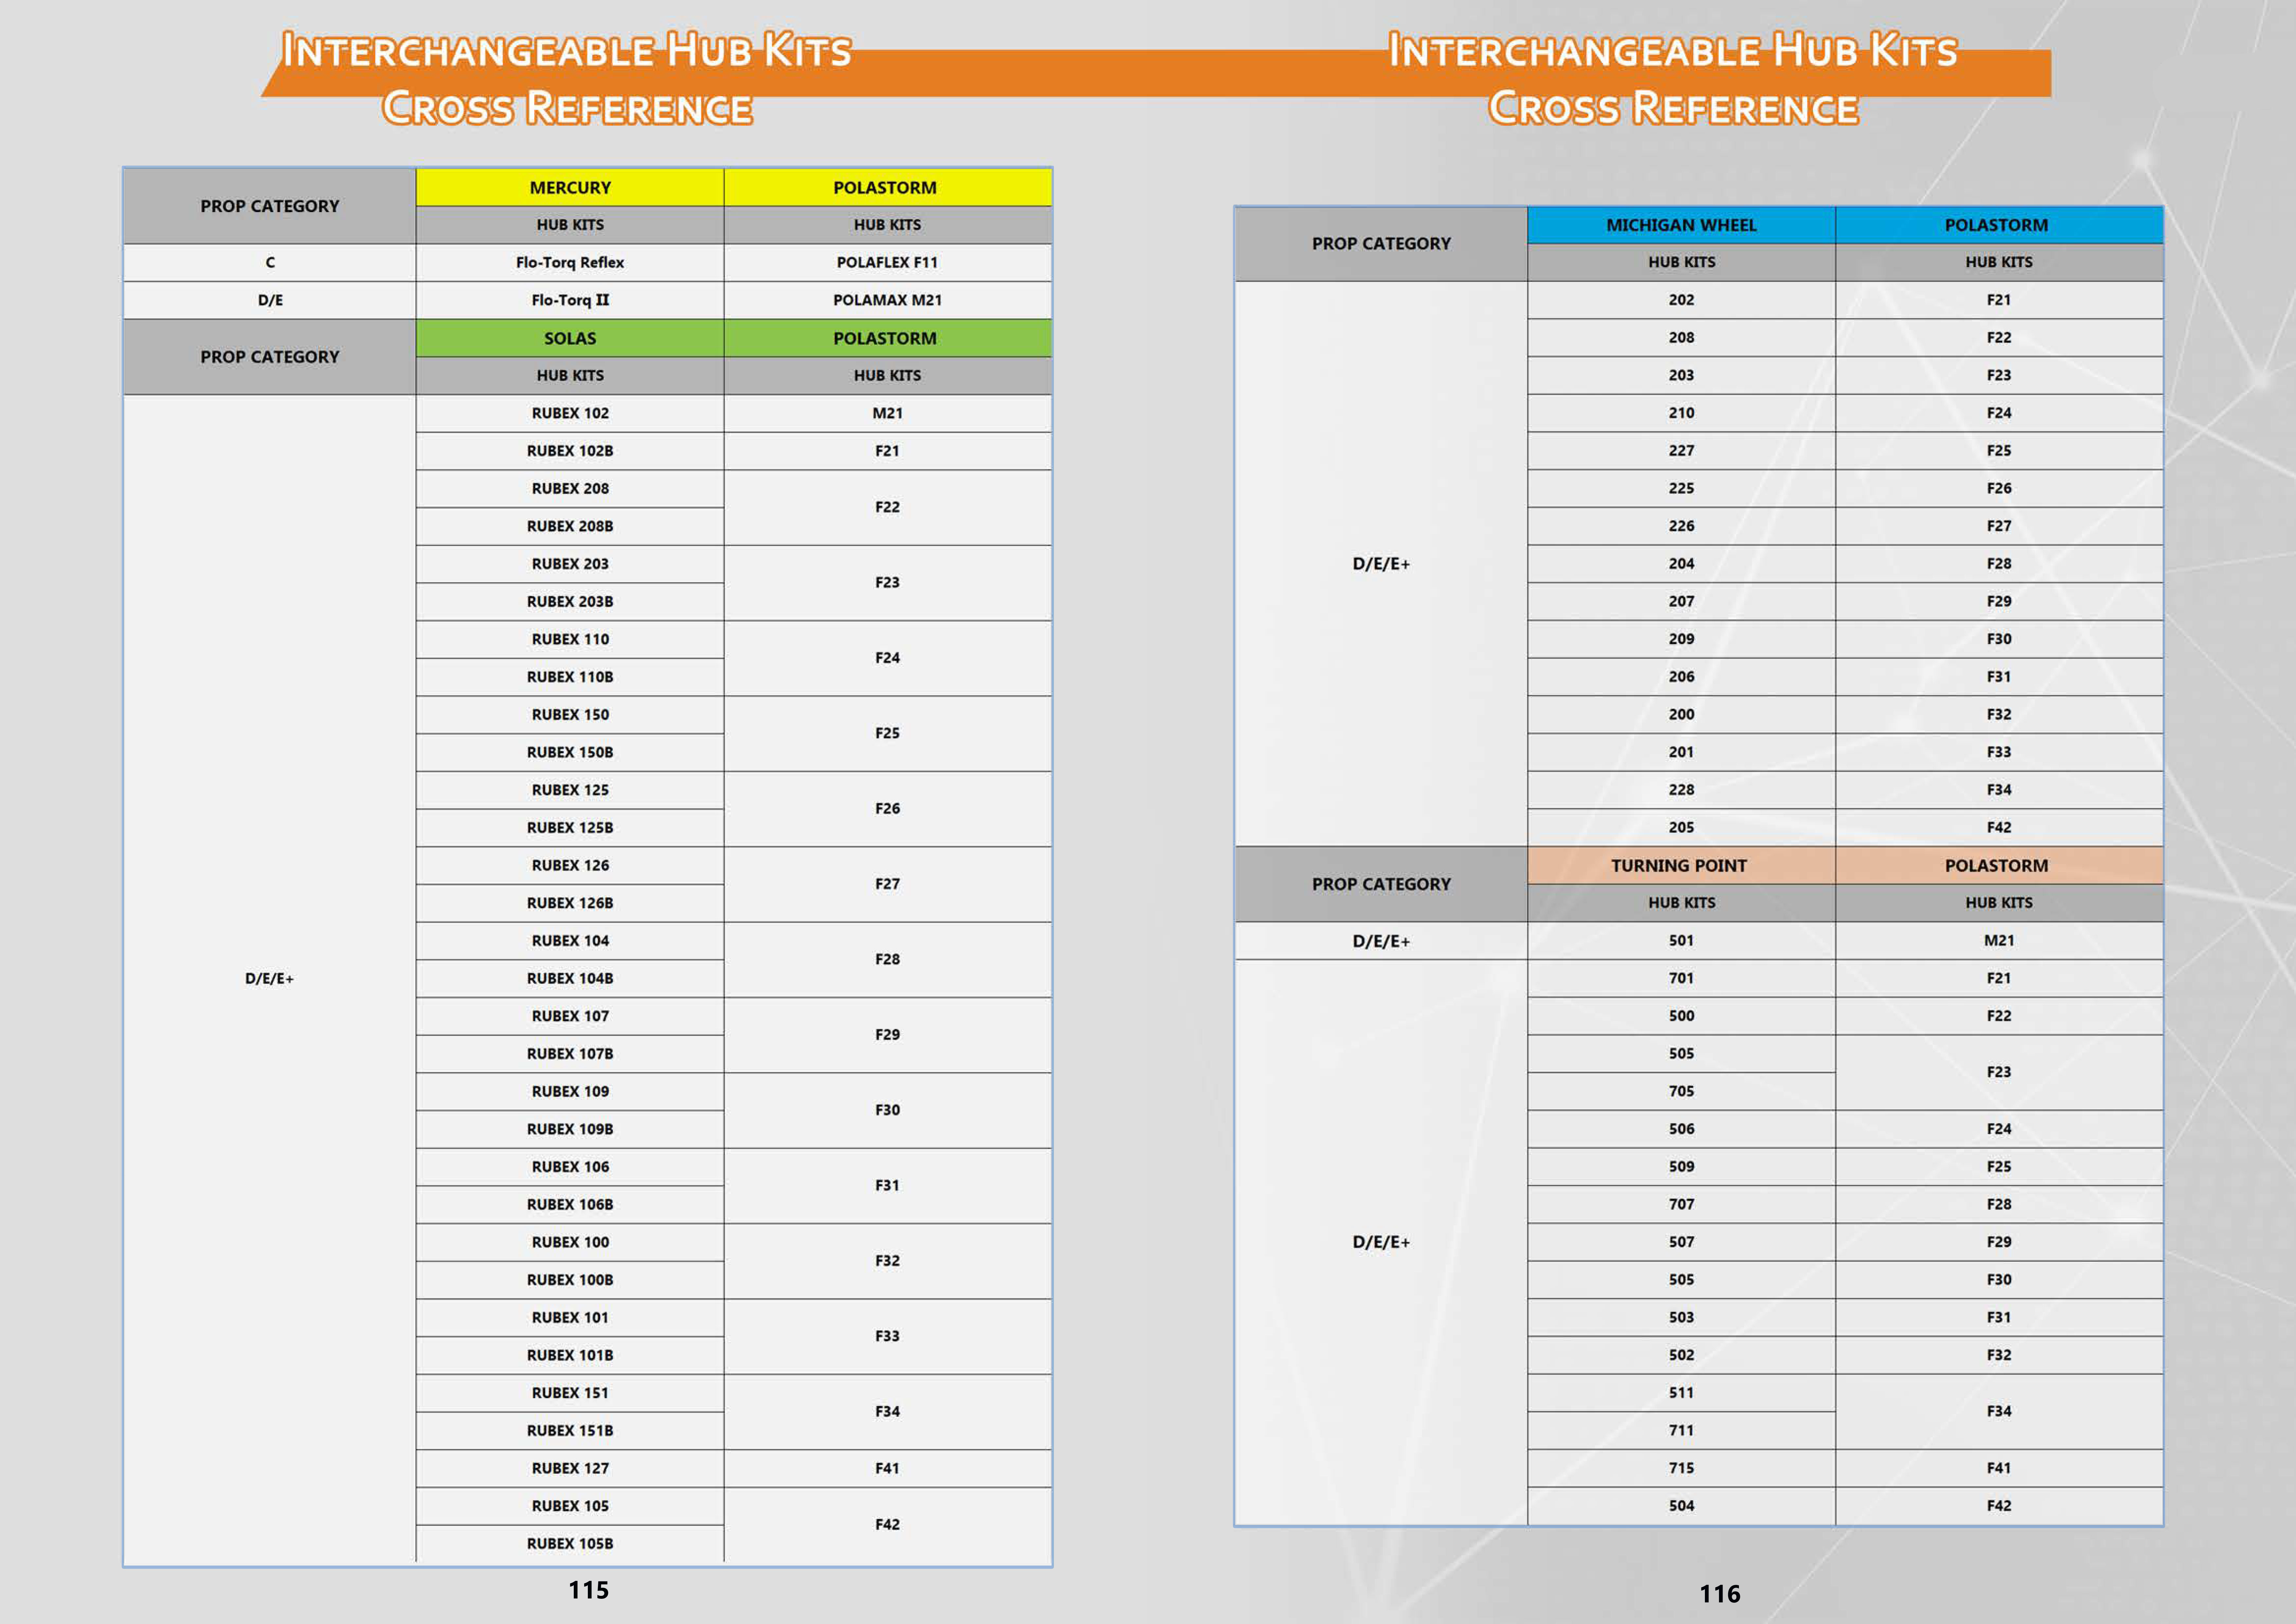Select the Turning Point 504 cell
Image resolution: width=2296 pixels, height=1624 pixels.
[1681, 1506]
